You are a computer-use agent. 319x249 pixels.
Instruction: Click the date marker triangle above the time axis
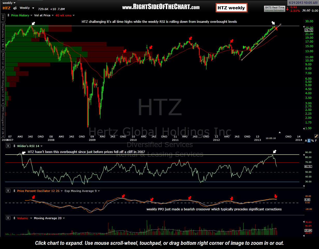pos(280,132)
